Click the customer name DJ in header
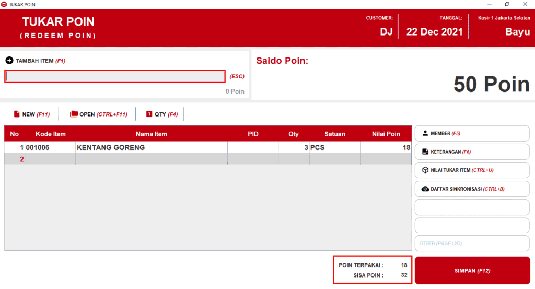The height and width of the screenshot is (289, 535). (386, 32)
